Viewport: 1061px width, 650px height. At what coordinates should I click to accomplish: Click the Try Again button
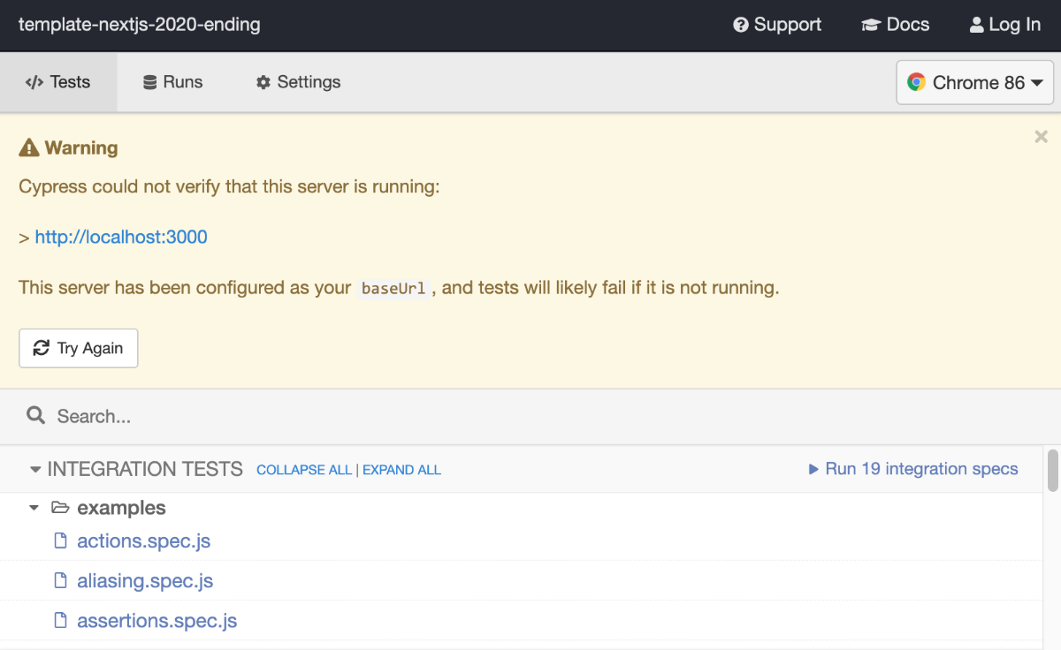point(79,348)
